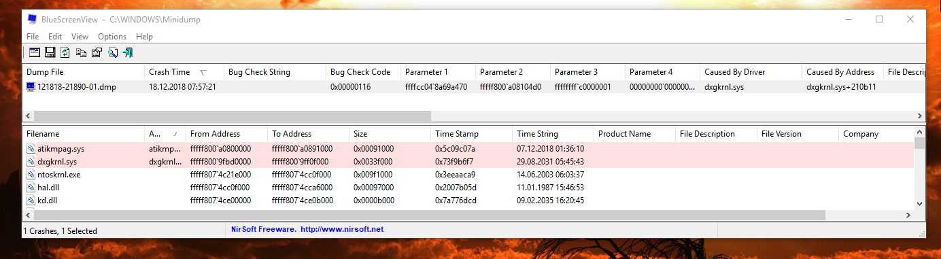Click the Size column header
Viewport: 941px width, 259px height.
(390, 134)
